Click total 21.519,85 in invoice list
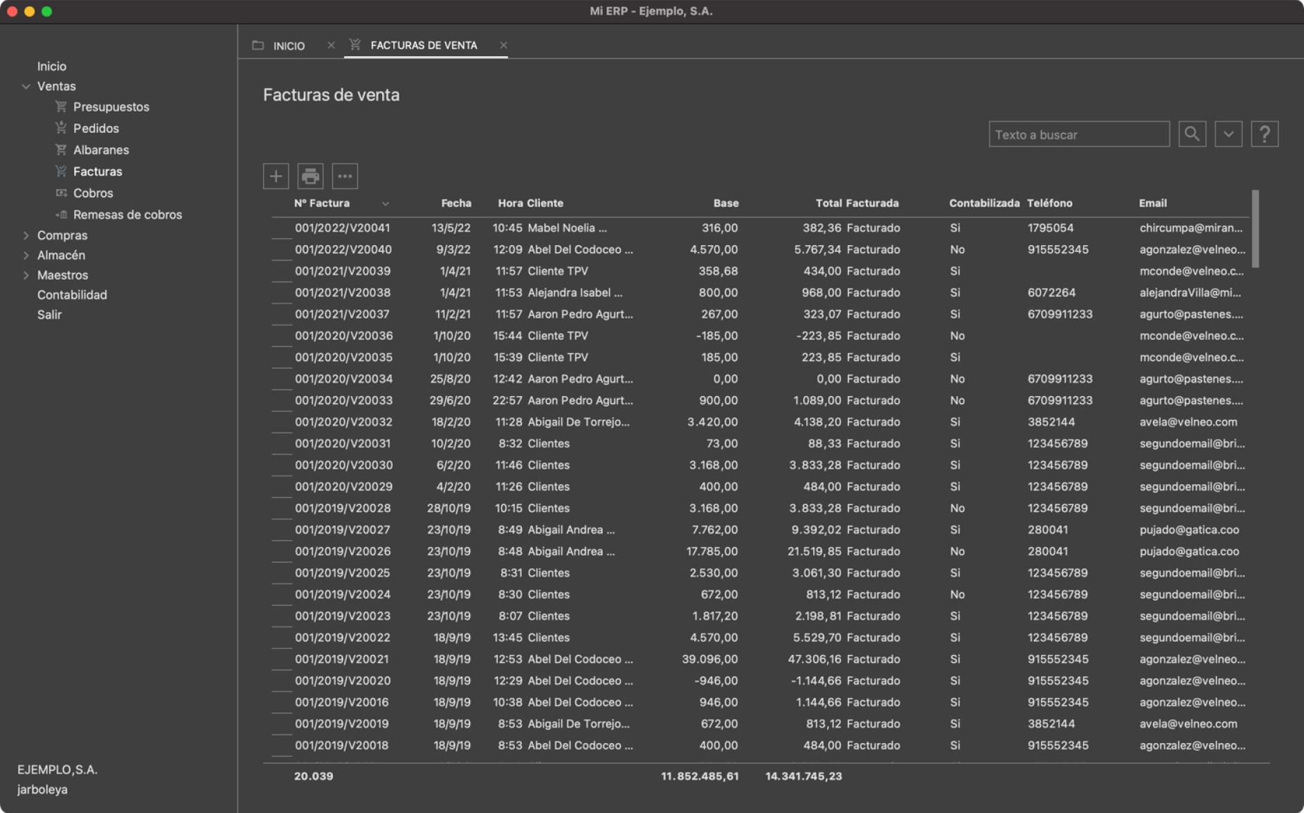The height and width of the screenshot is (813, 1304). (x=814, y=551)
